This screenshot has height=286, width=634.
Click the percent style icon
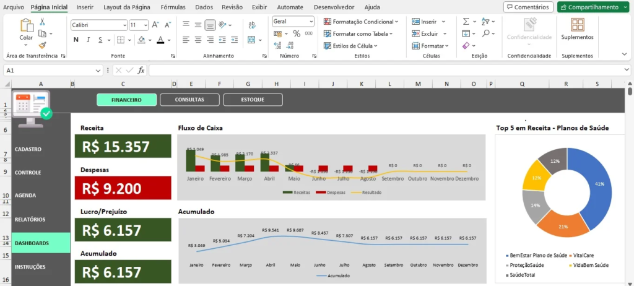pyautogui.click(x=296, y=33)
